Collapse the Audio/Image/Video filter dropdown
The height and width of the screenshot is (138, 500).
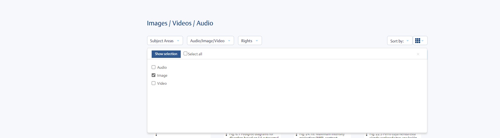pos(210,41)
